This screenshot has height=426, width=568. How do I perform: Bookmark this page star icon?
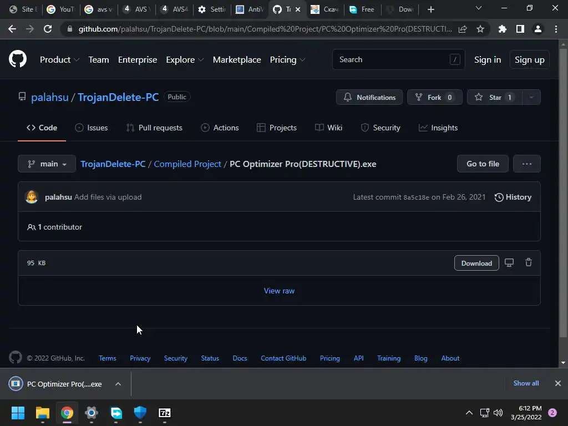coord(480,29)
